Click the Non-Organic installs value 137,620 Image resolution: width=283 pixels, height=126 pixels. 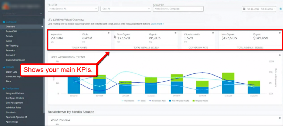click(124, 38)
